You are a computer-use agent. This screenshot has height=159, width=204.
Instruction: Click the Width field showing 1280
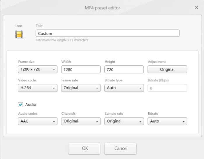[x=81, y=69]
